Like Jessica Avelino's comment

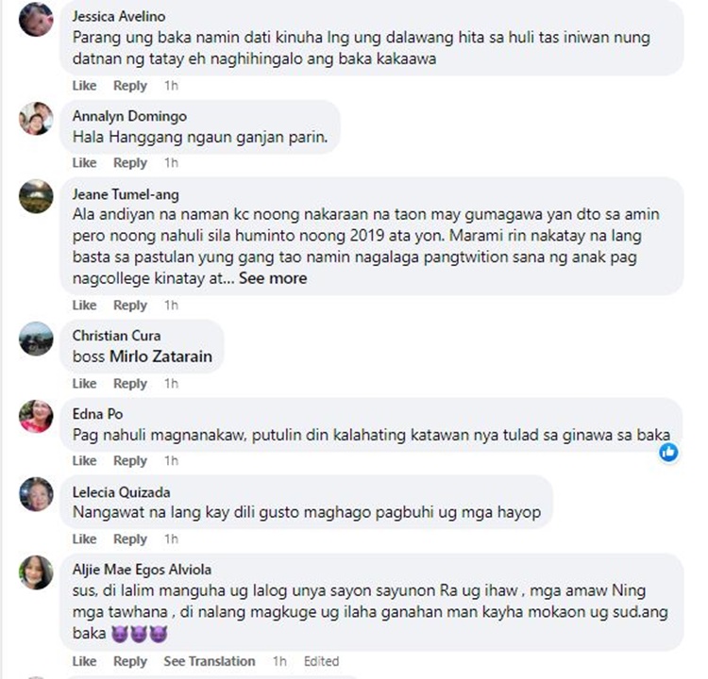click(x=84, y=85)
